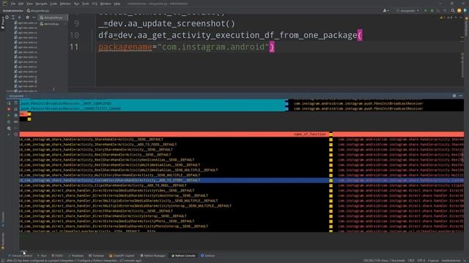The height and width of the screenshot is (263, 469).
Task: Click the green execute icon in console sidebar
Action: (x=9, y=115)
